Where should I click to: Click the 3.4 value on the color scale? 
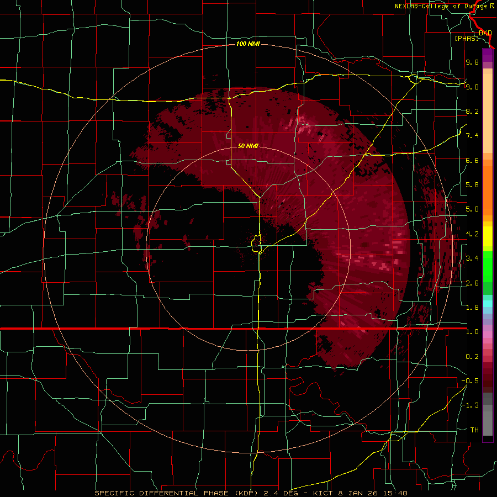coord(472,258)
